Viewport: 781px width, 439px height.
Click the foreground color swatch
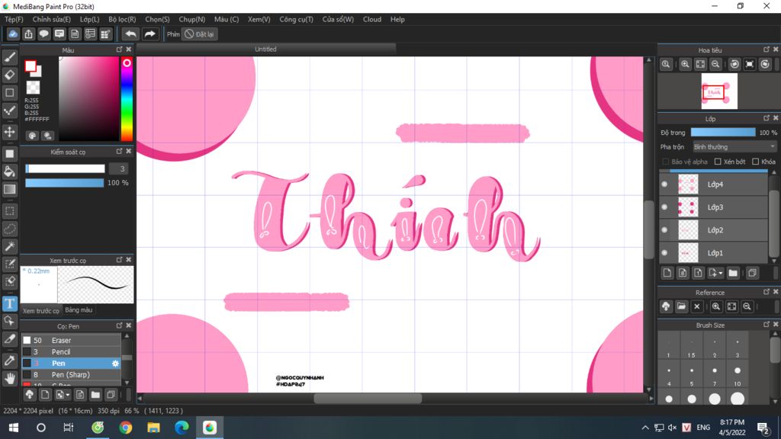click(x=31, y=66)
